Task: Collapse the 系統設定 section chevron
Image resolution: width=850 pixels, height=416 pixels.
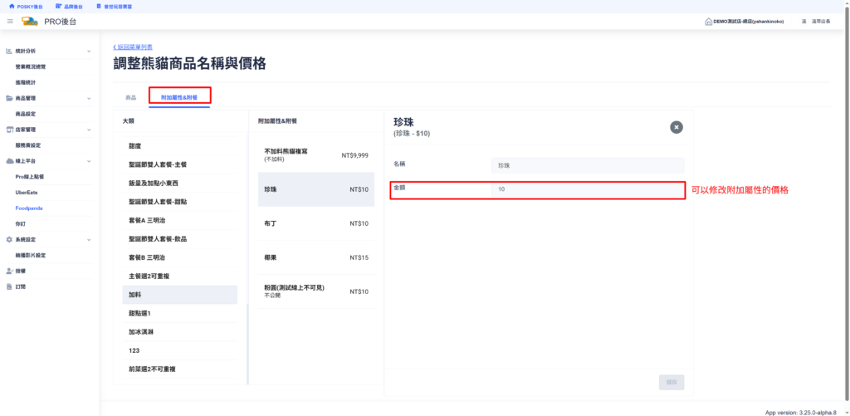Action: 89,239
